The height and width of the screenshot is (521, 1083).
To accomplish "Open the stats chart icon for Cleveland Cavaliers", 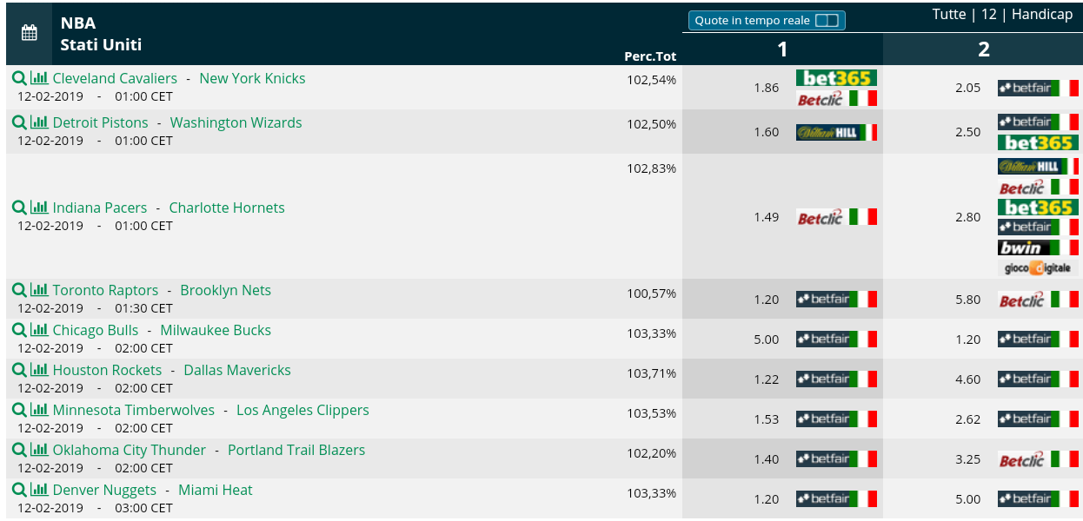I will (39, 78).
